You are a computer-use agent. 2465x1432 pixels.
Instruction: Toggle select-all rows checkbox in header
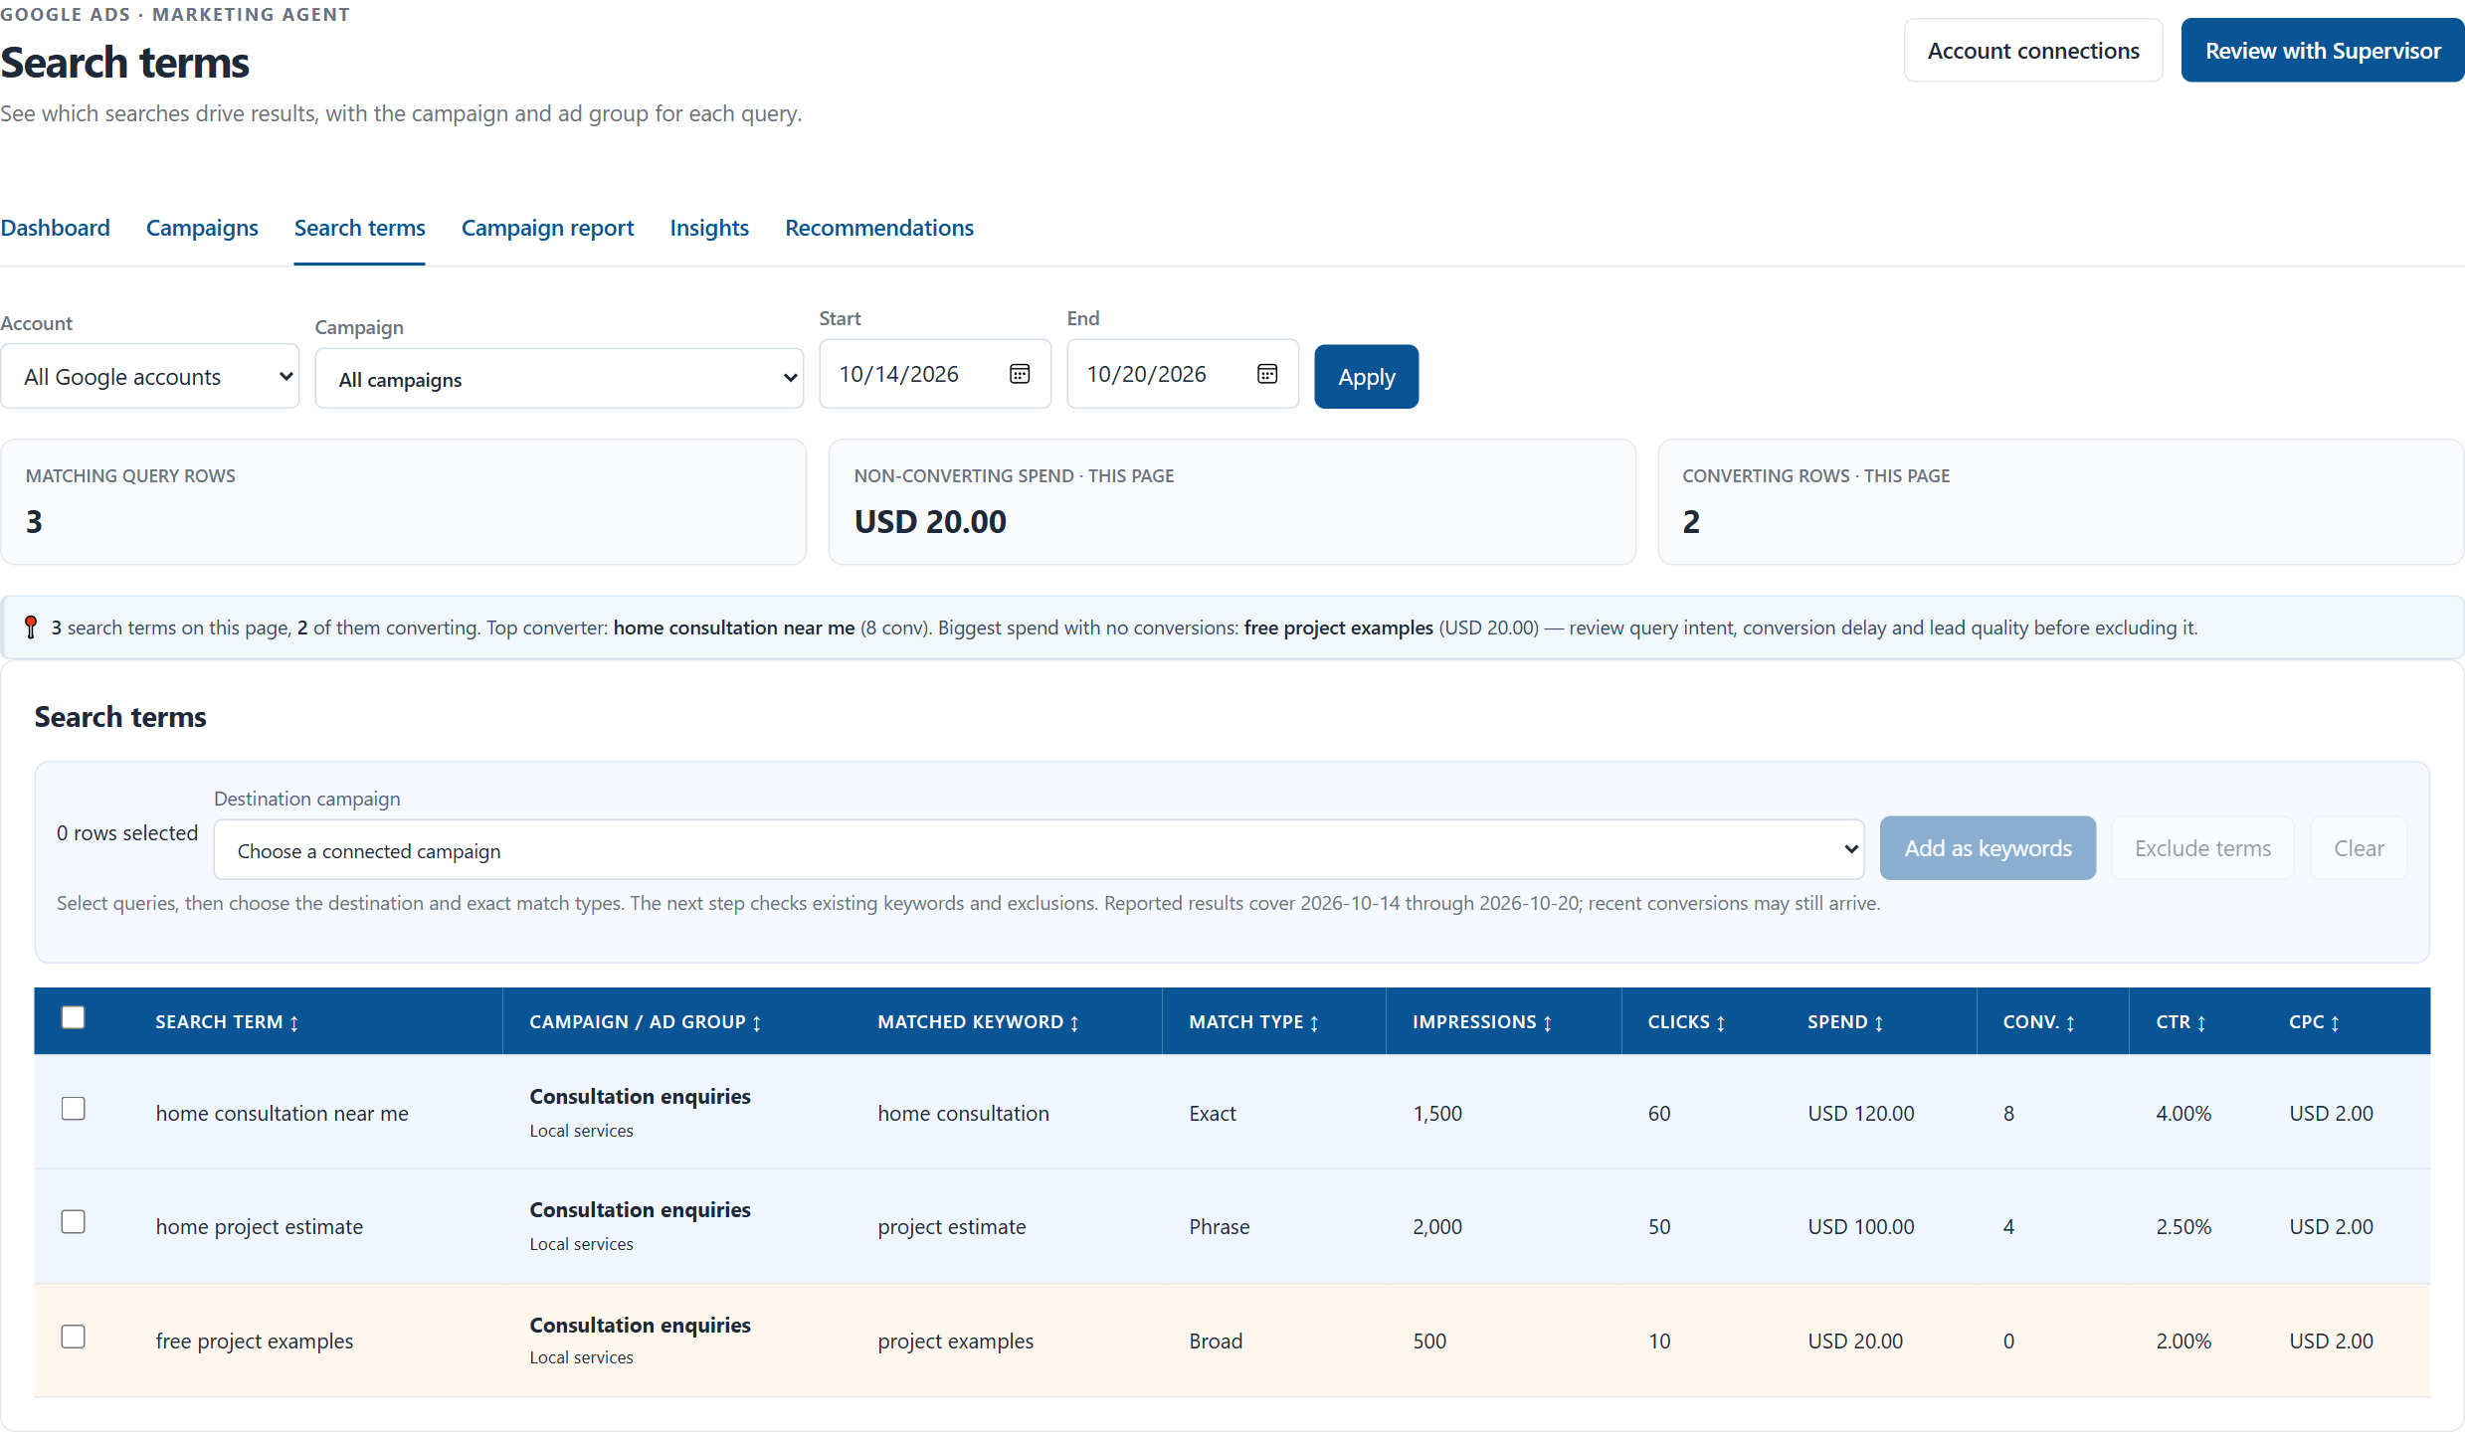73,1017
